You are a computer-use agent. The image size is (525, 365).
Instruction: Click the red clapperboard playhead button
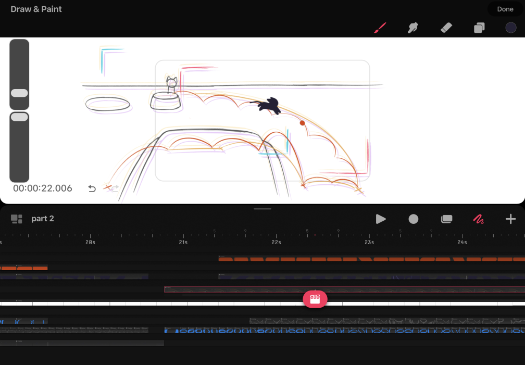click(x=315, y=299)
